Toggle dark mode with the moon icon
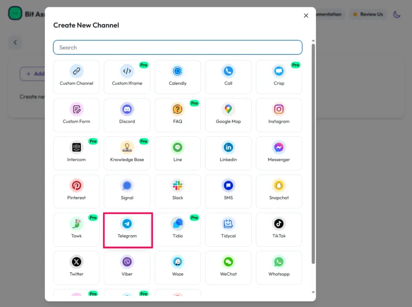This screenshot has height=307, width=412. click(x=397, y=14)
